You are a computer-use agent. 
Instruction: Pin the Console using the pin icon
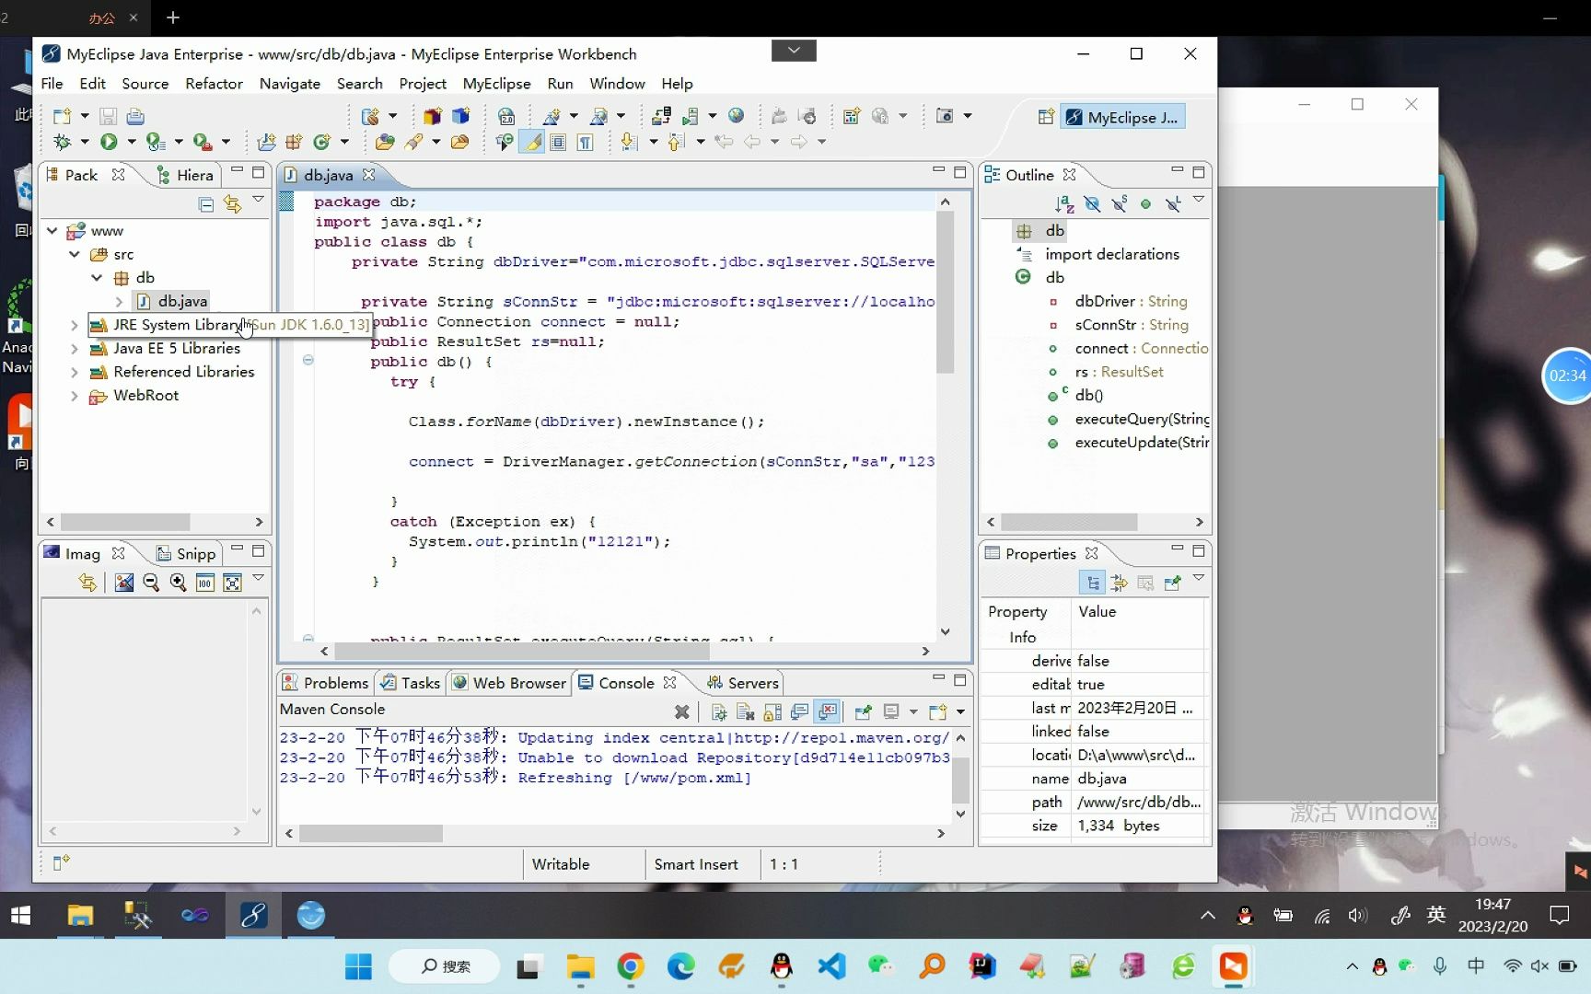click(863, 711)
